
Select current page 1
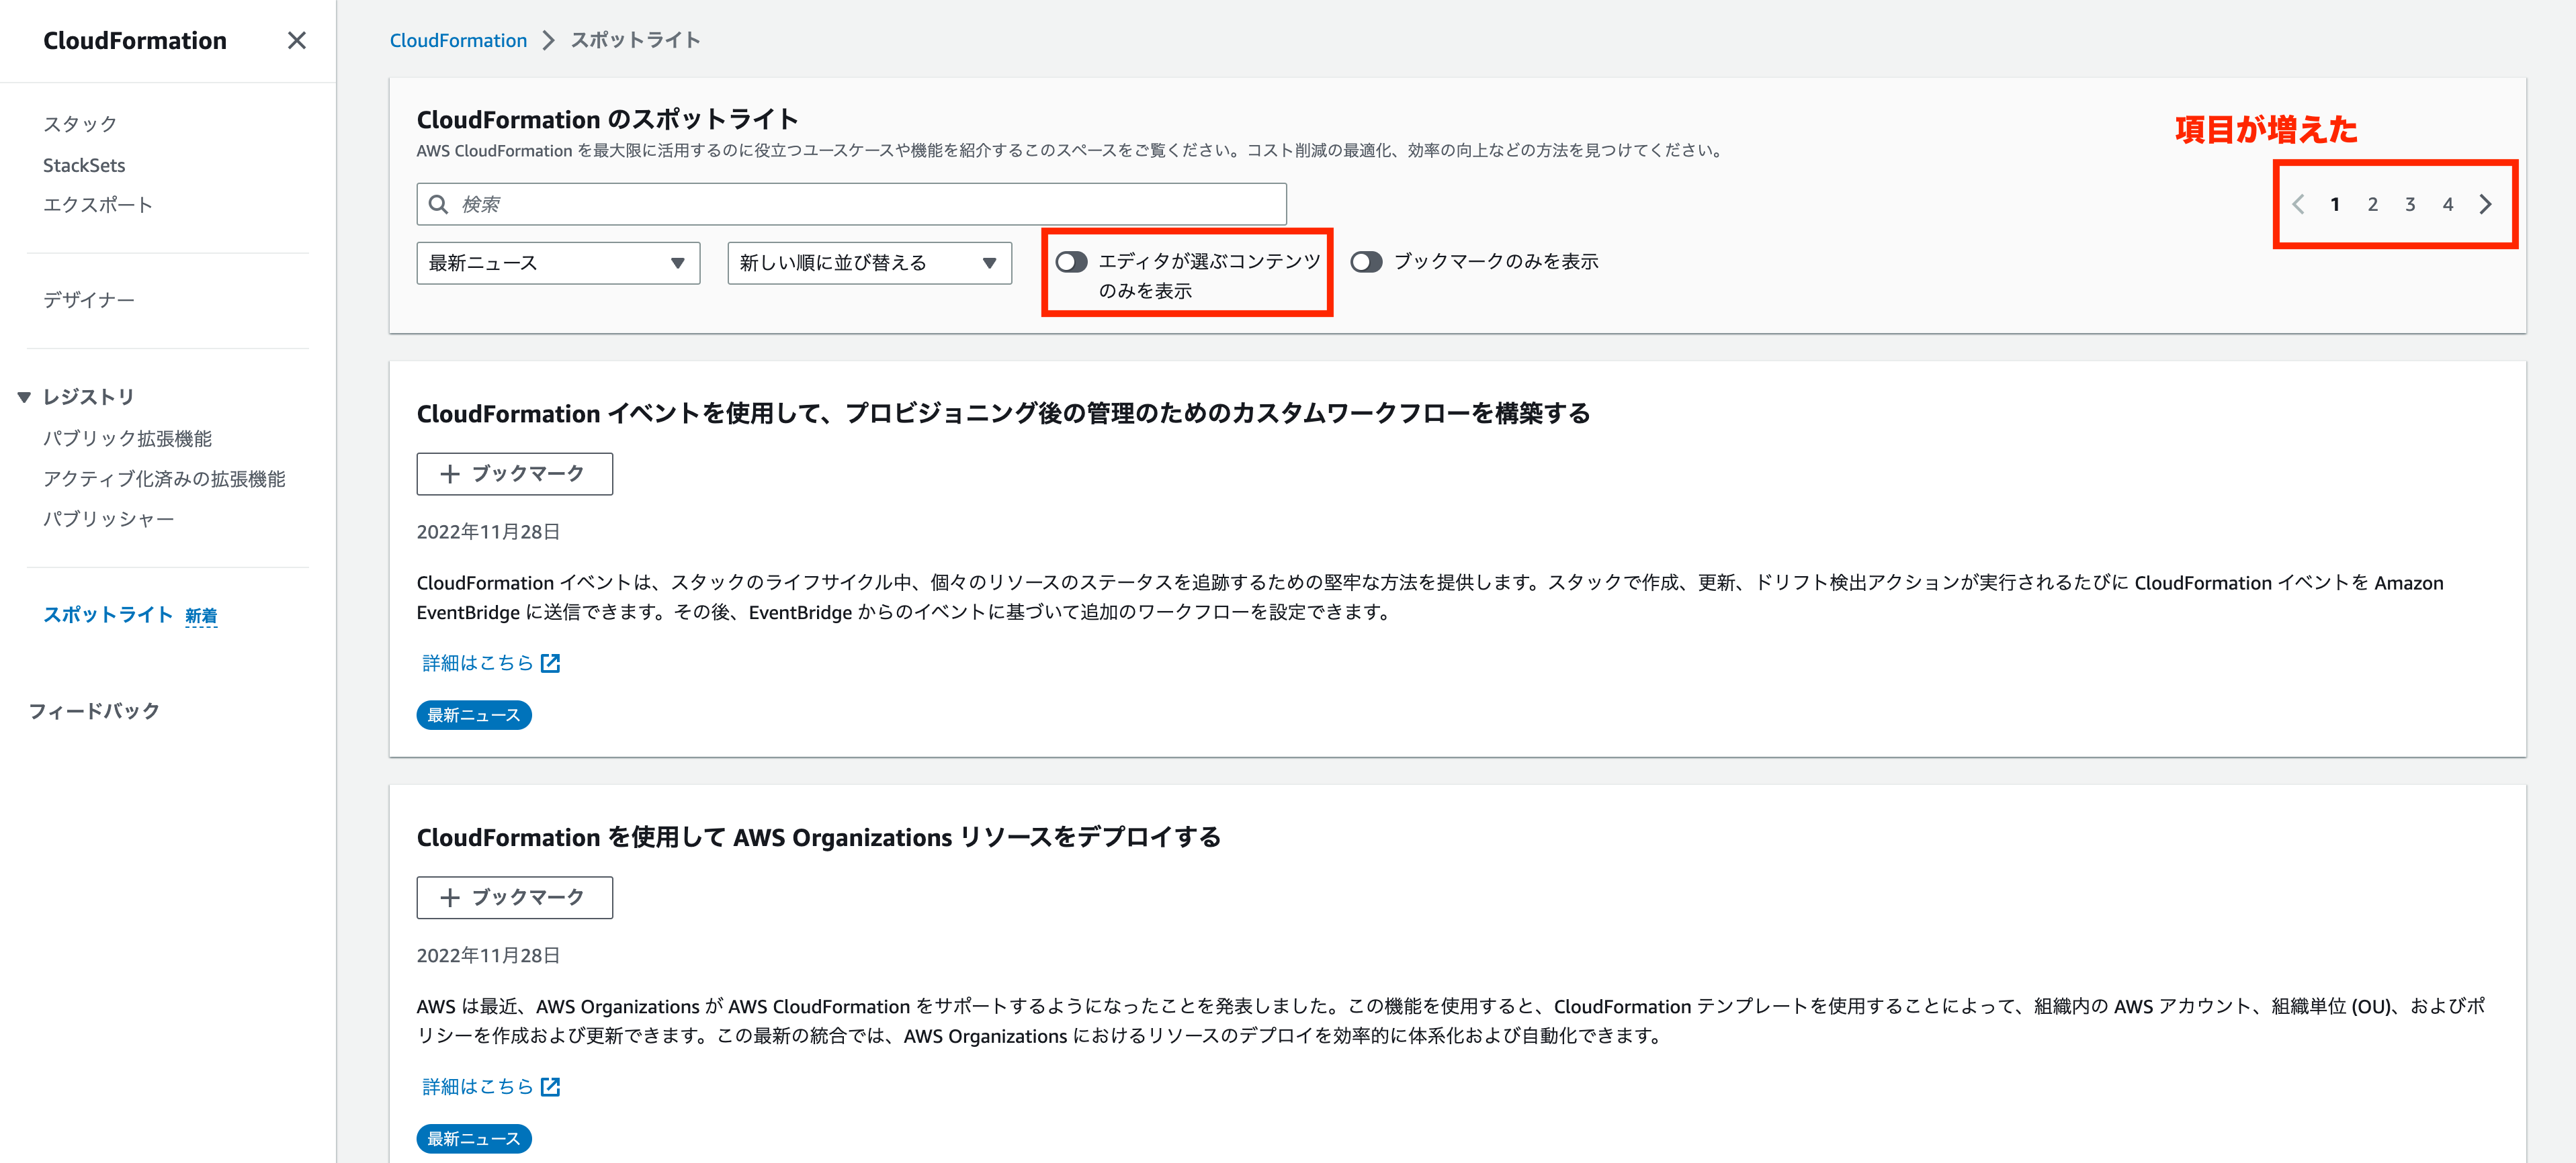(2335, 205)
